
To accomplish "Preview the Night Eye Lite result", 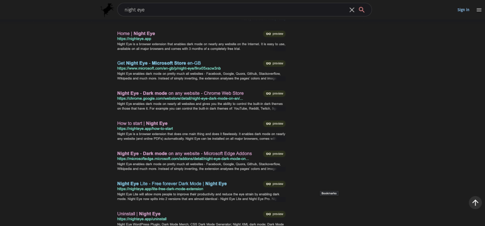I will coord(274,184).
